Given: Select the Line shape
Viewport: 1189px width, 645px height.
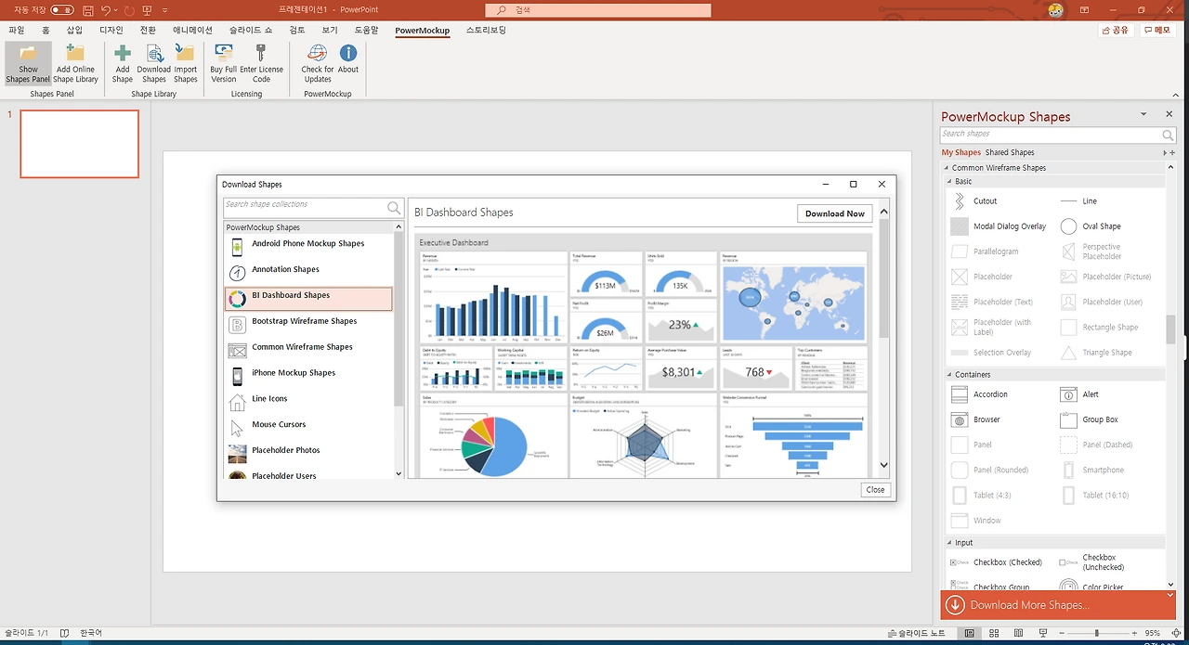Looking at the screenshot, I should 1079,200.
